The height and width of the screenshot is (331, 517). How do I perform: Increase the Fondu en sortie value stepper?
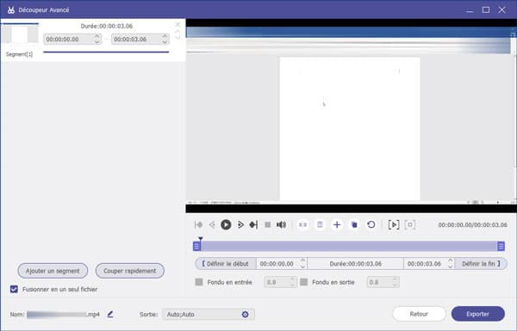[x=395, y=279]
